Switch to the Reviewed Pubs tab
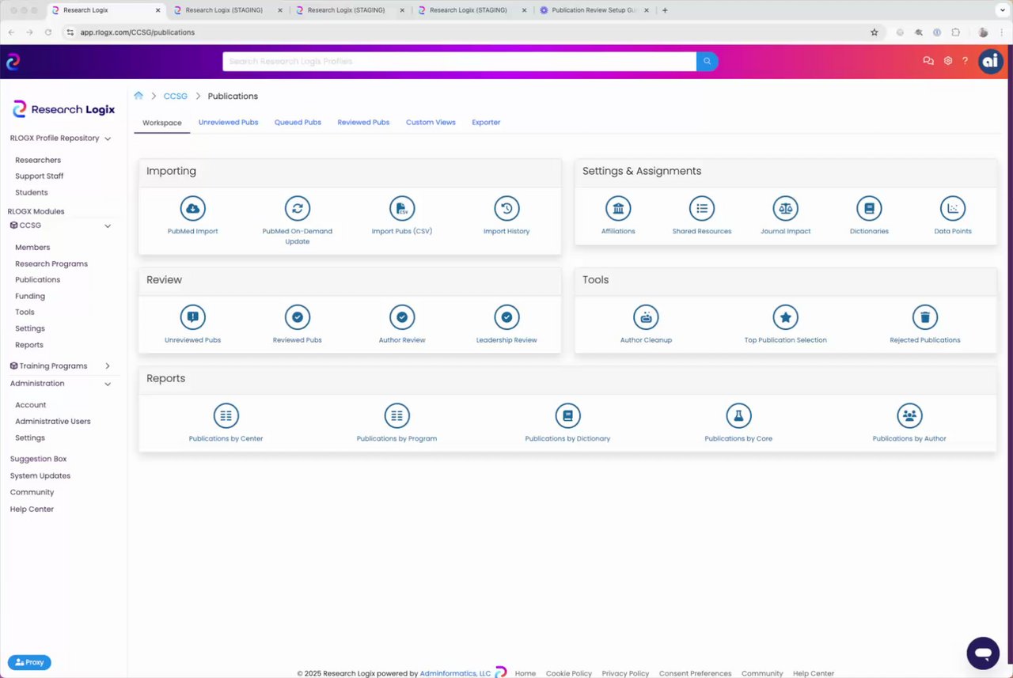Image resolution: width=1013 pixels, height=678 pixels. pos(363,123)
